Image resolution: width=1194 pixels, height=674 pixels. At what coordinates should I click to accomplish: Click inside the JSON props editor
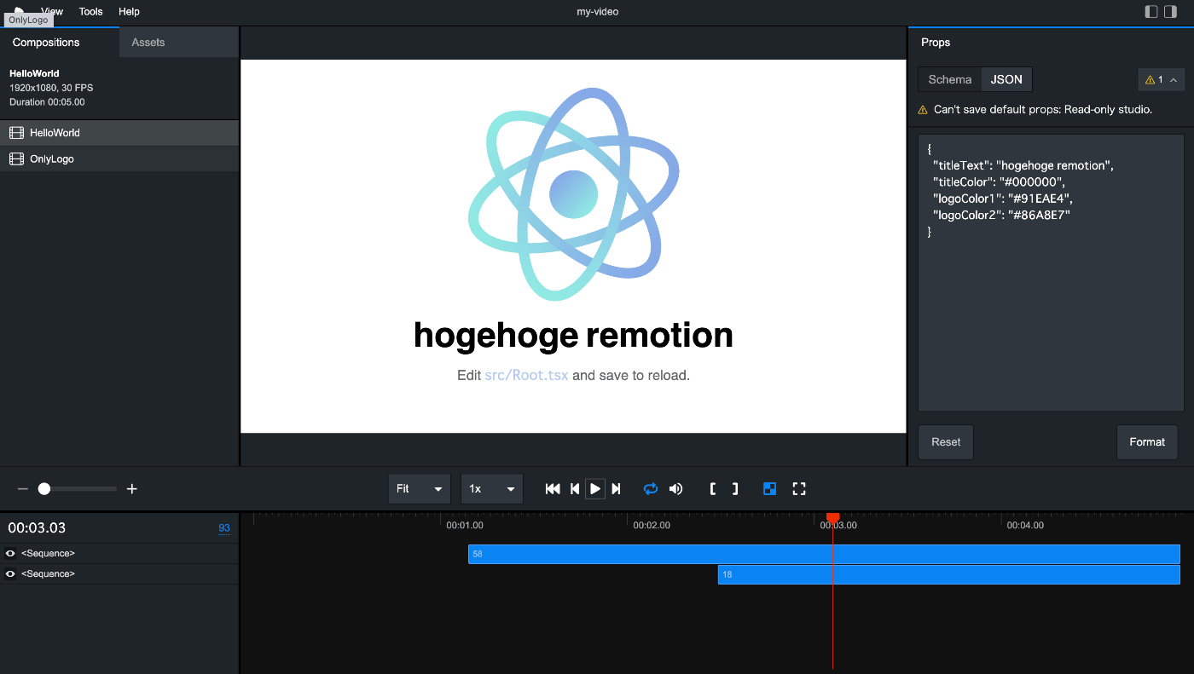click(x=1051, y=273)
